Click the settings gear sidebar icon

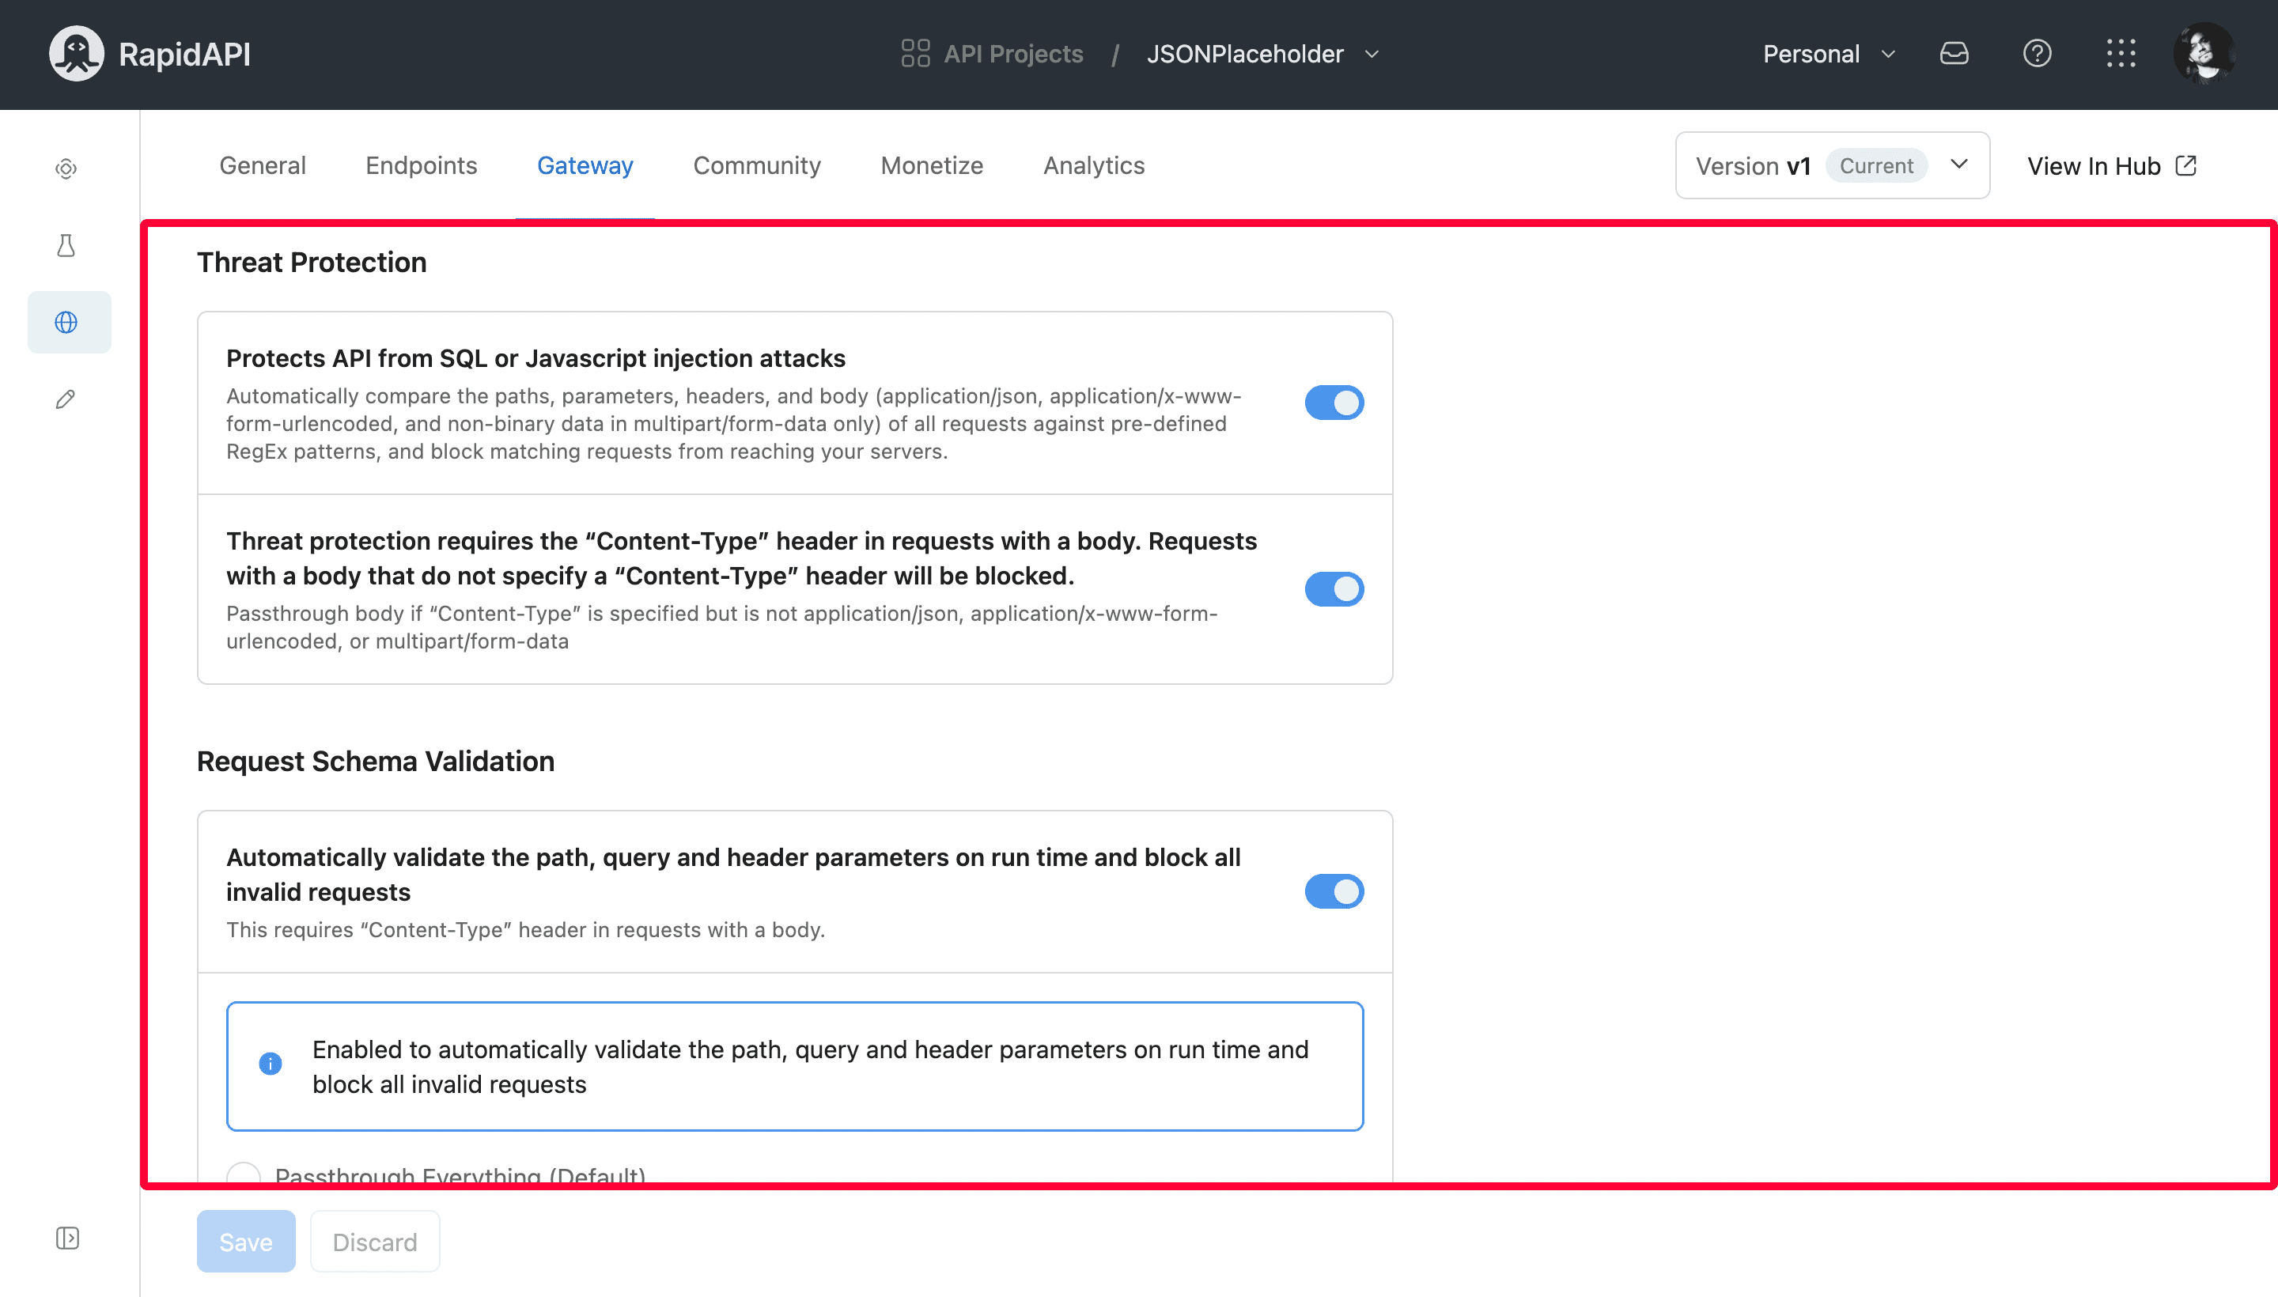(66, 168)
